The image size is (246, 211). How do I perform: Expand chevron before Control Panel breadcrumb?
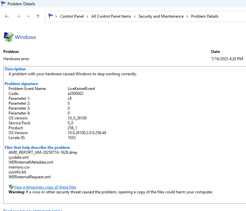click(56, 16)
